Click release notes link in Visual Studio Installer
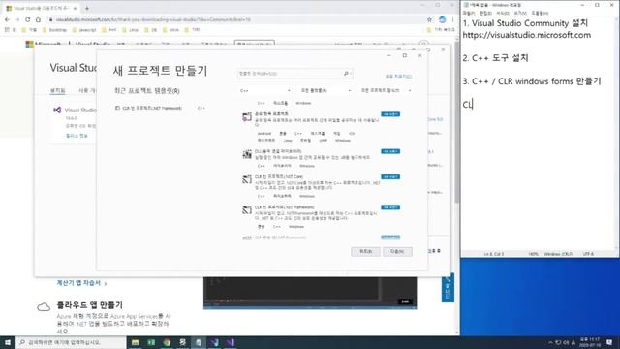This screenshot has height=349, width=620. click(x=77, y=136)
